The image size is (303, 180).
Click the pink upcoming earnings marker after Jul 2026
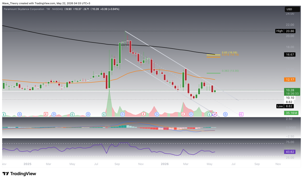point(241,114)
